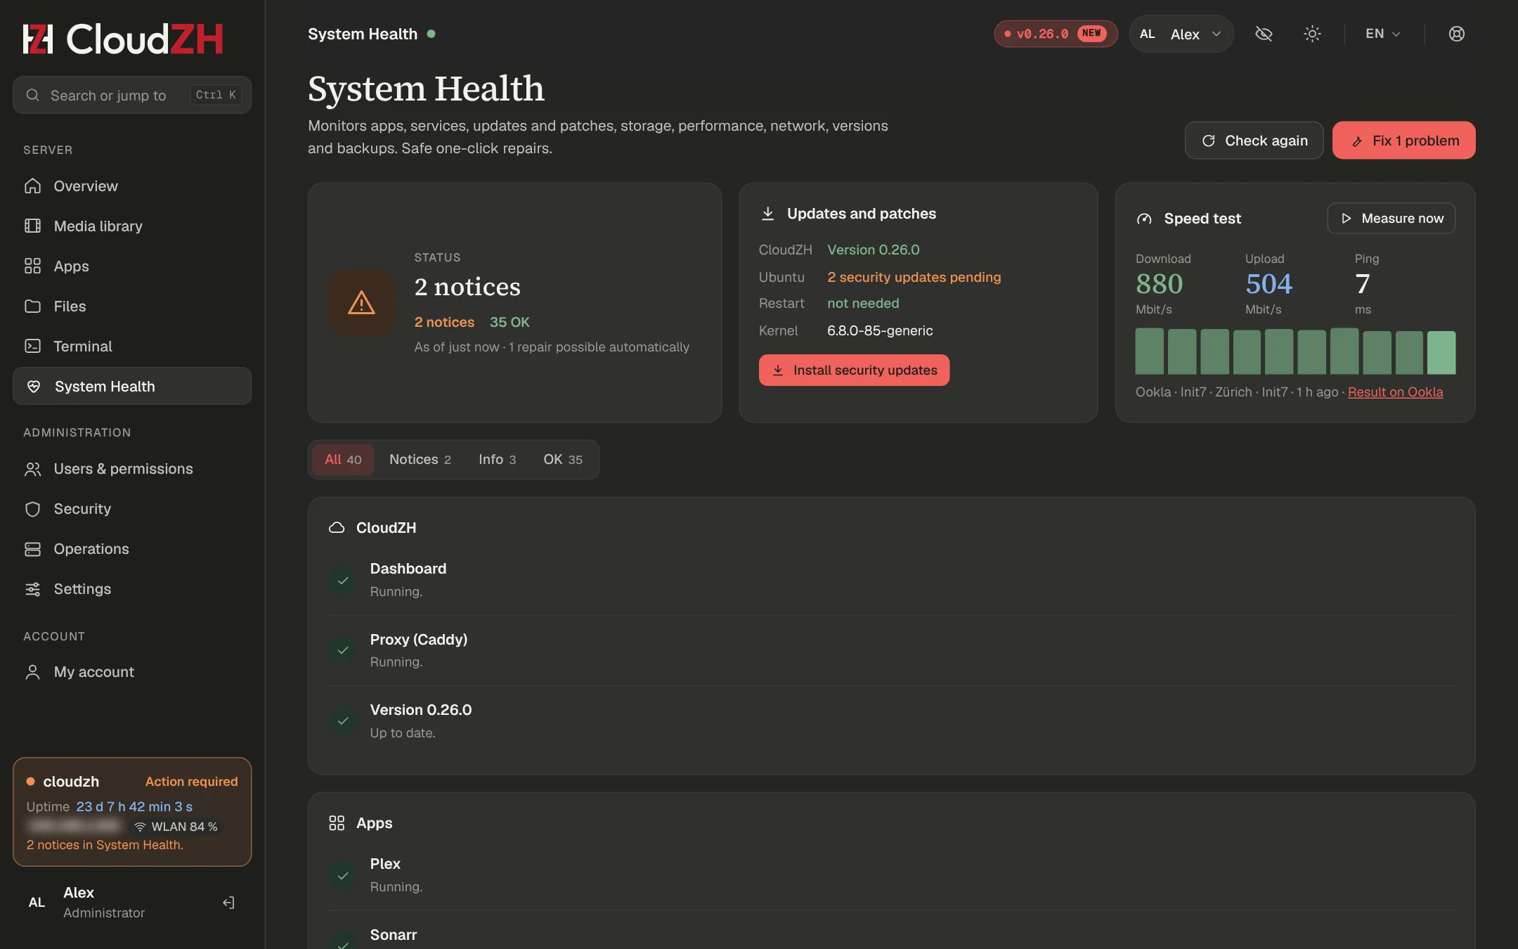Open Files section
Viewport: 1518px width, 949px height.
132,306
